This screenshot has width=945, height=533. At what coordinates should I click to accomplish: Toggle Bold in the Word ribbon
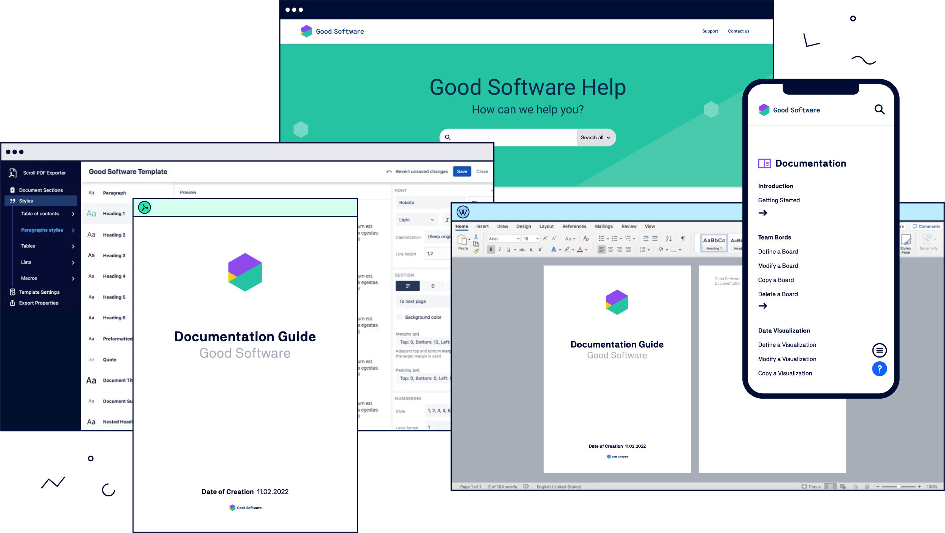pyautogui.click(x=491, y=250)
